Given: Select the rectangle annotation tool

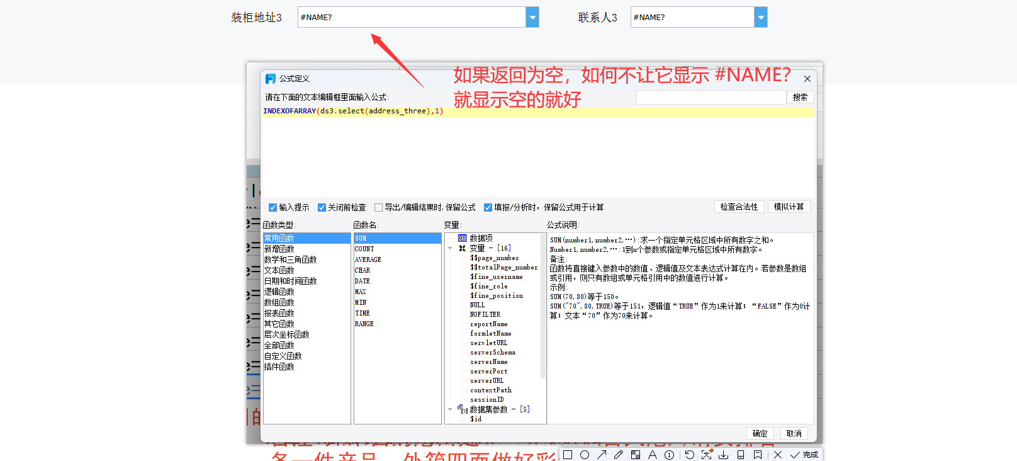Looking at the screenshot, I should coord(568,455).
